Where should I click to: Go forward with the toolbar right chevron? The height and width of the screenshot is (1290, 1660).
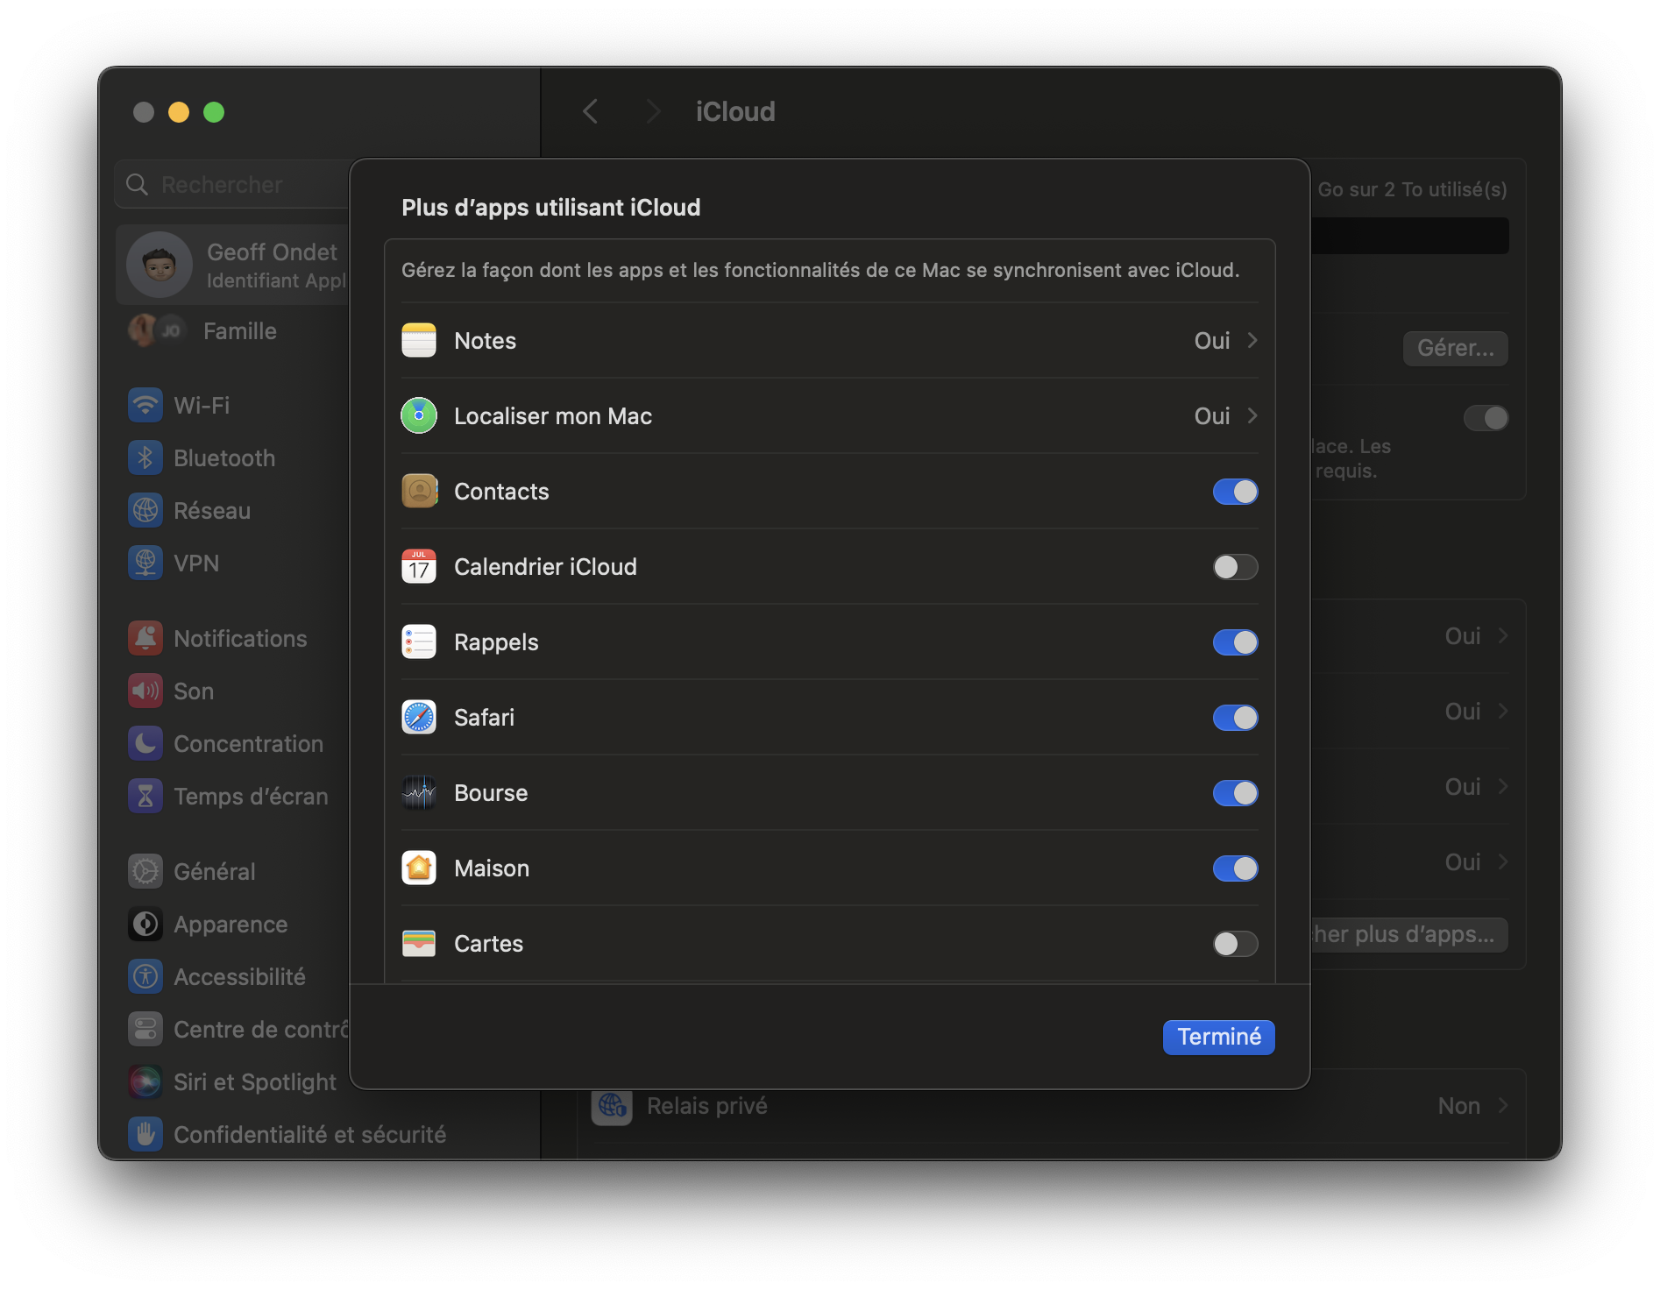click(x=653, y=111)
